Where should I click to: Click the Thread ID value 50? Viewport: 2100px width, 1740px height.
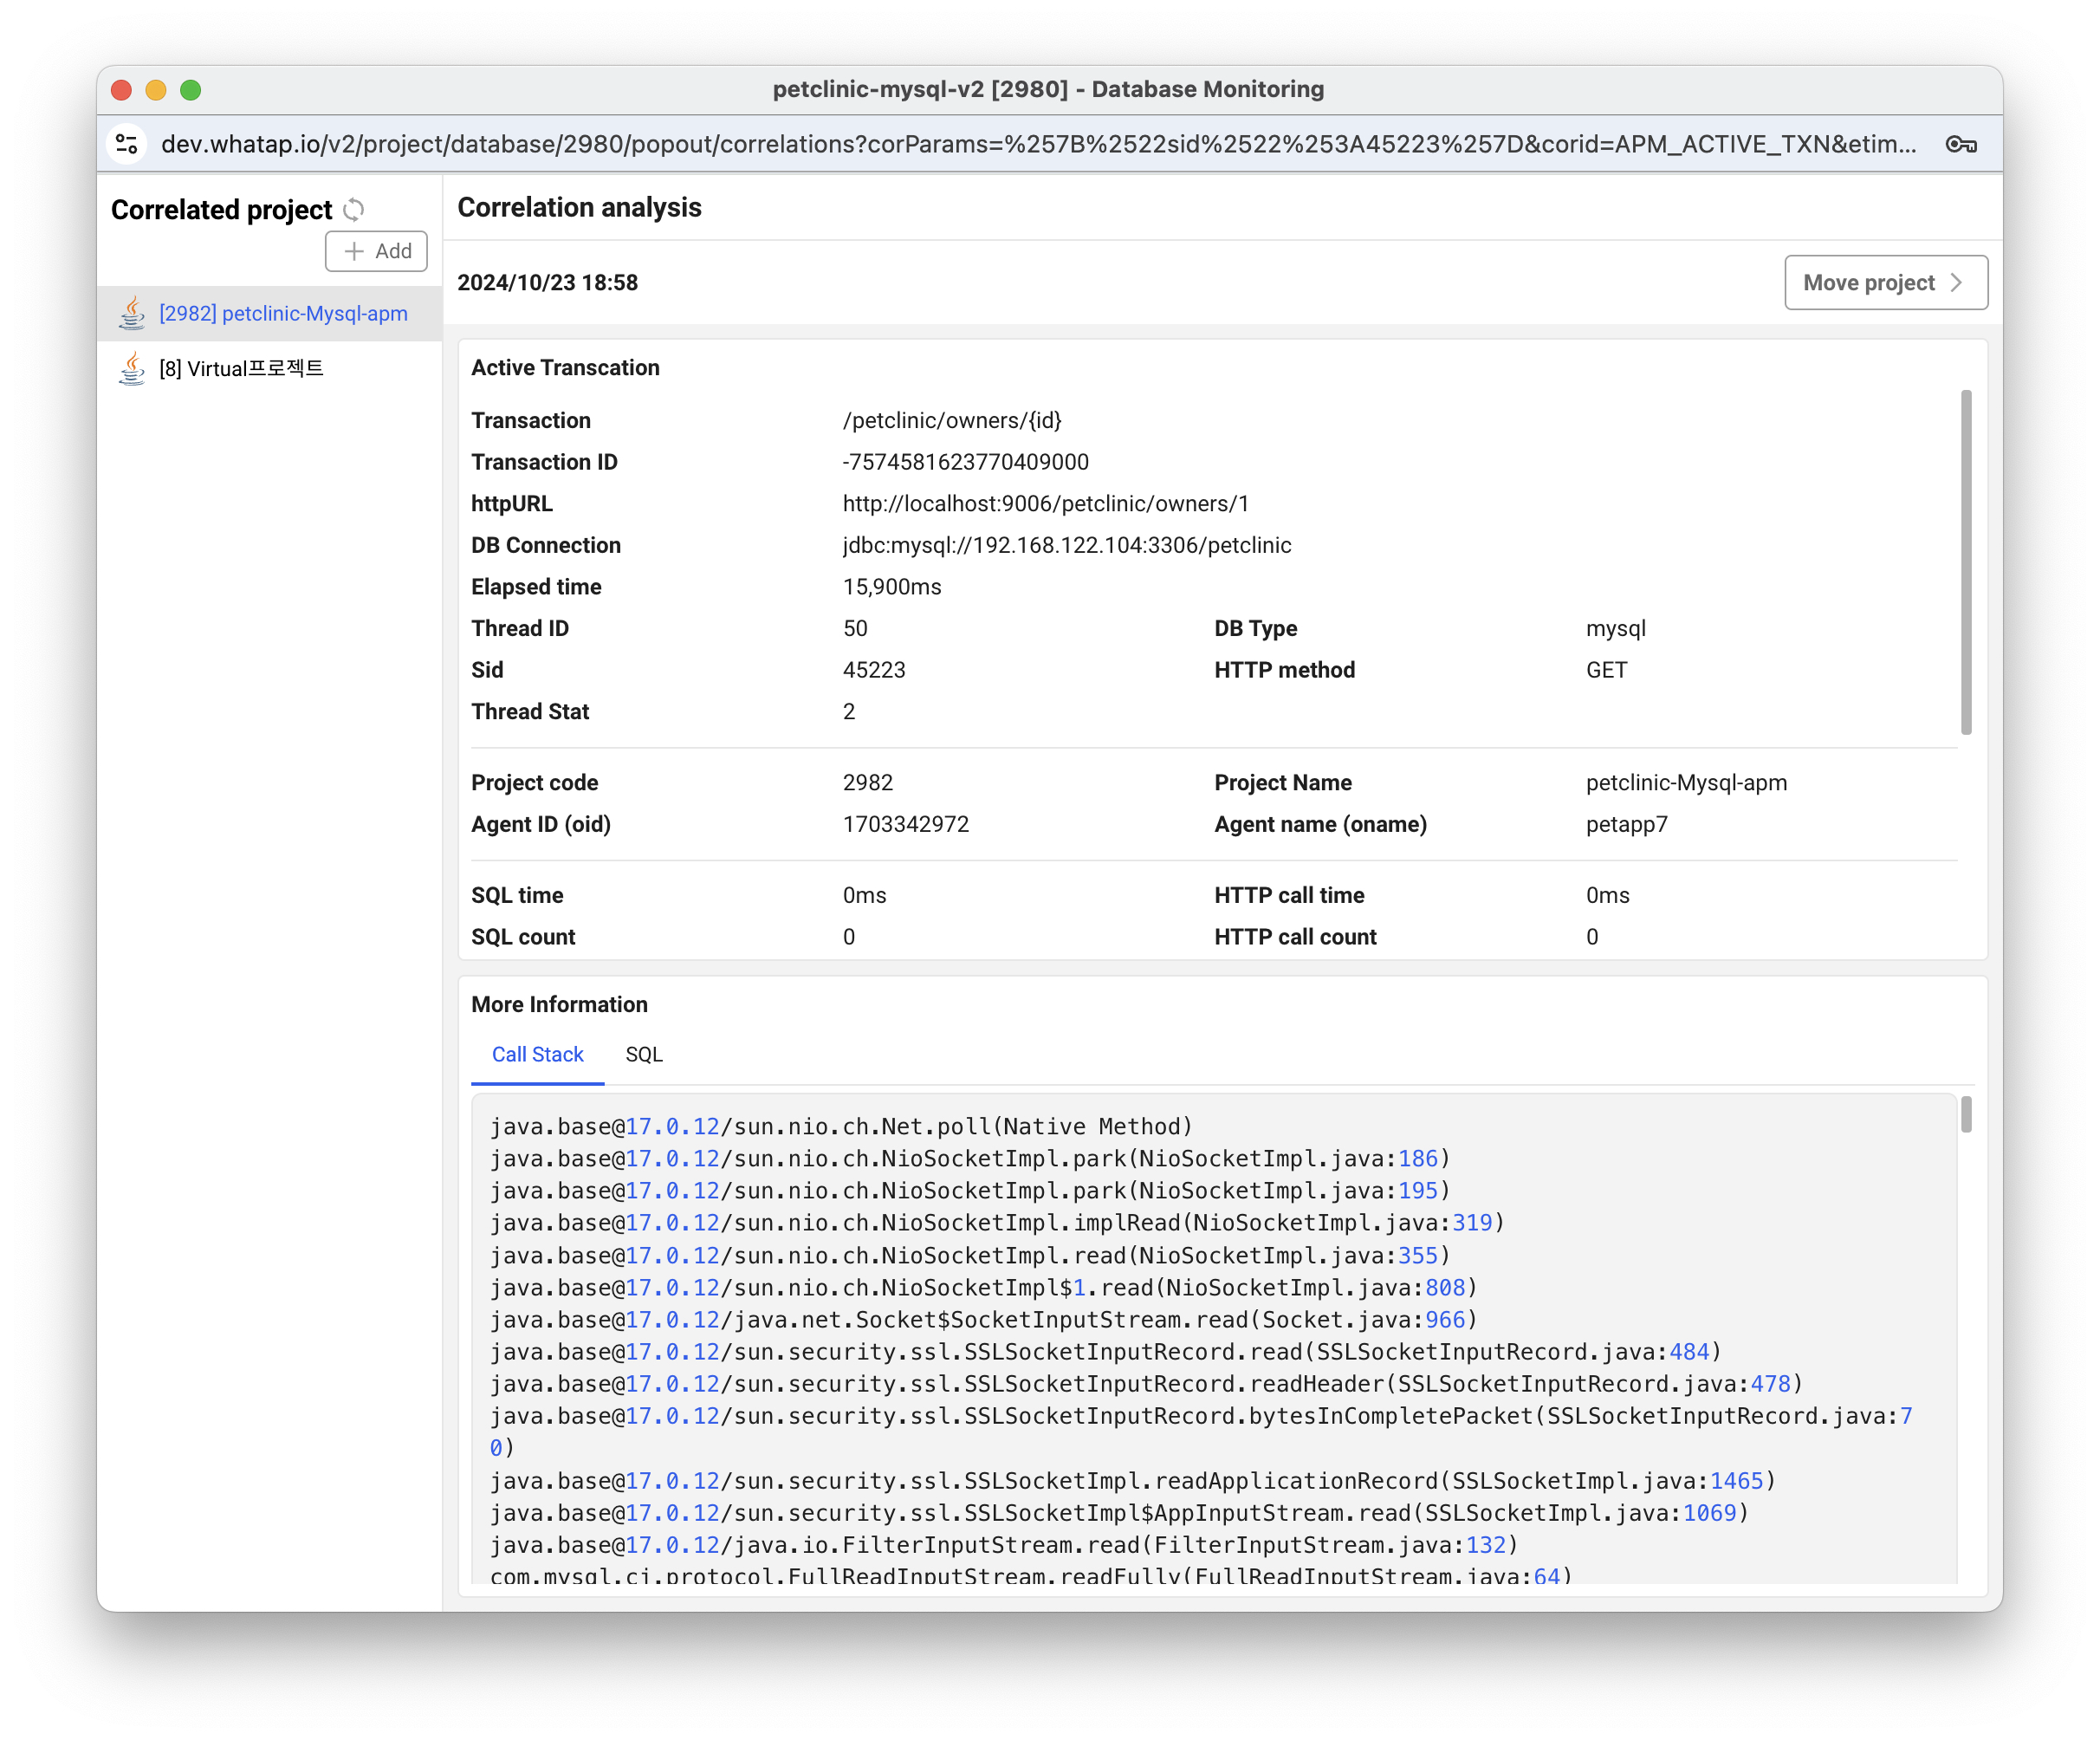click(x=855, y=628)
